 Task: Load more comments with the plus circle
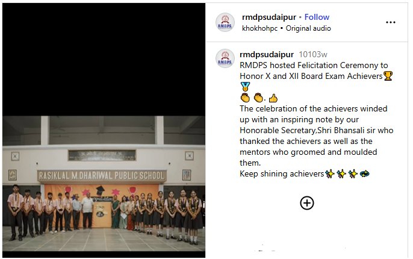pos(307,203)
